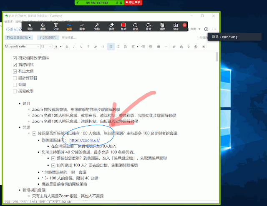The width and height of the screenshot is (267, 206).
Task: Open the https://zoom.us/ link
Action: pyautogui.click(x=84, y=140)
